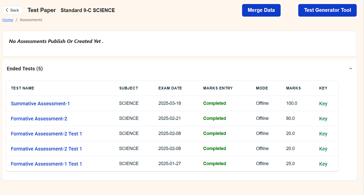This screenshot has width=364, height=195.
Task: Click the Test Paper heading
Action: point(42,10)
